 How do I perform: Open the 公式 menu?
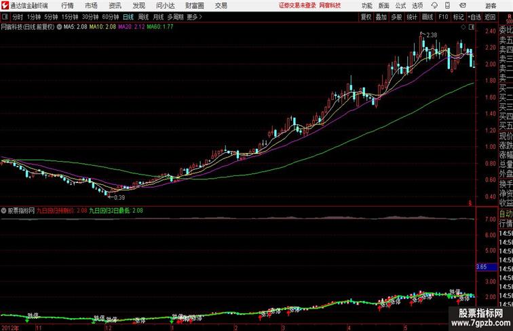400,5
